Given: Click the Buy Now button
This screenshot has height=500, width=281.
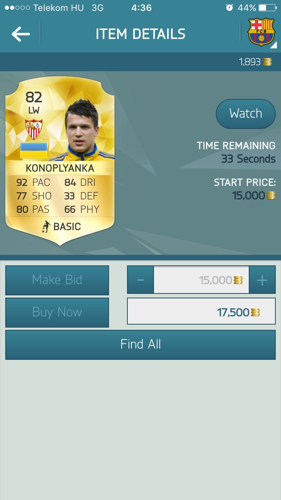Looking at the screenshot, I should coord(57,312).
